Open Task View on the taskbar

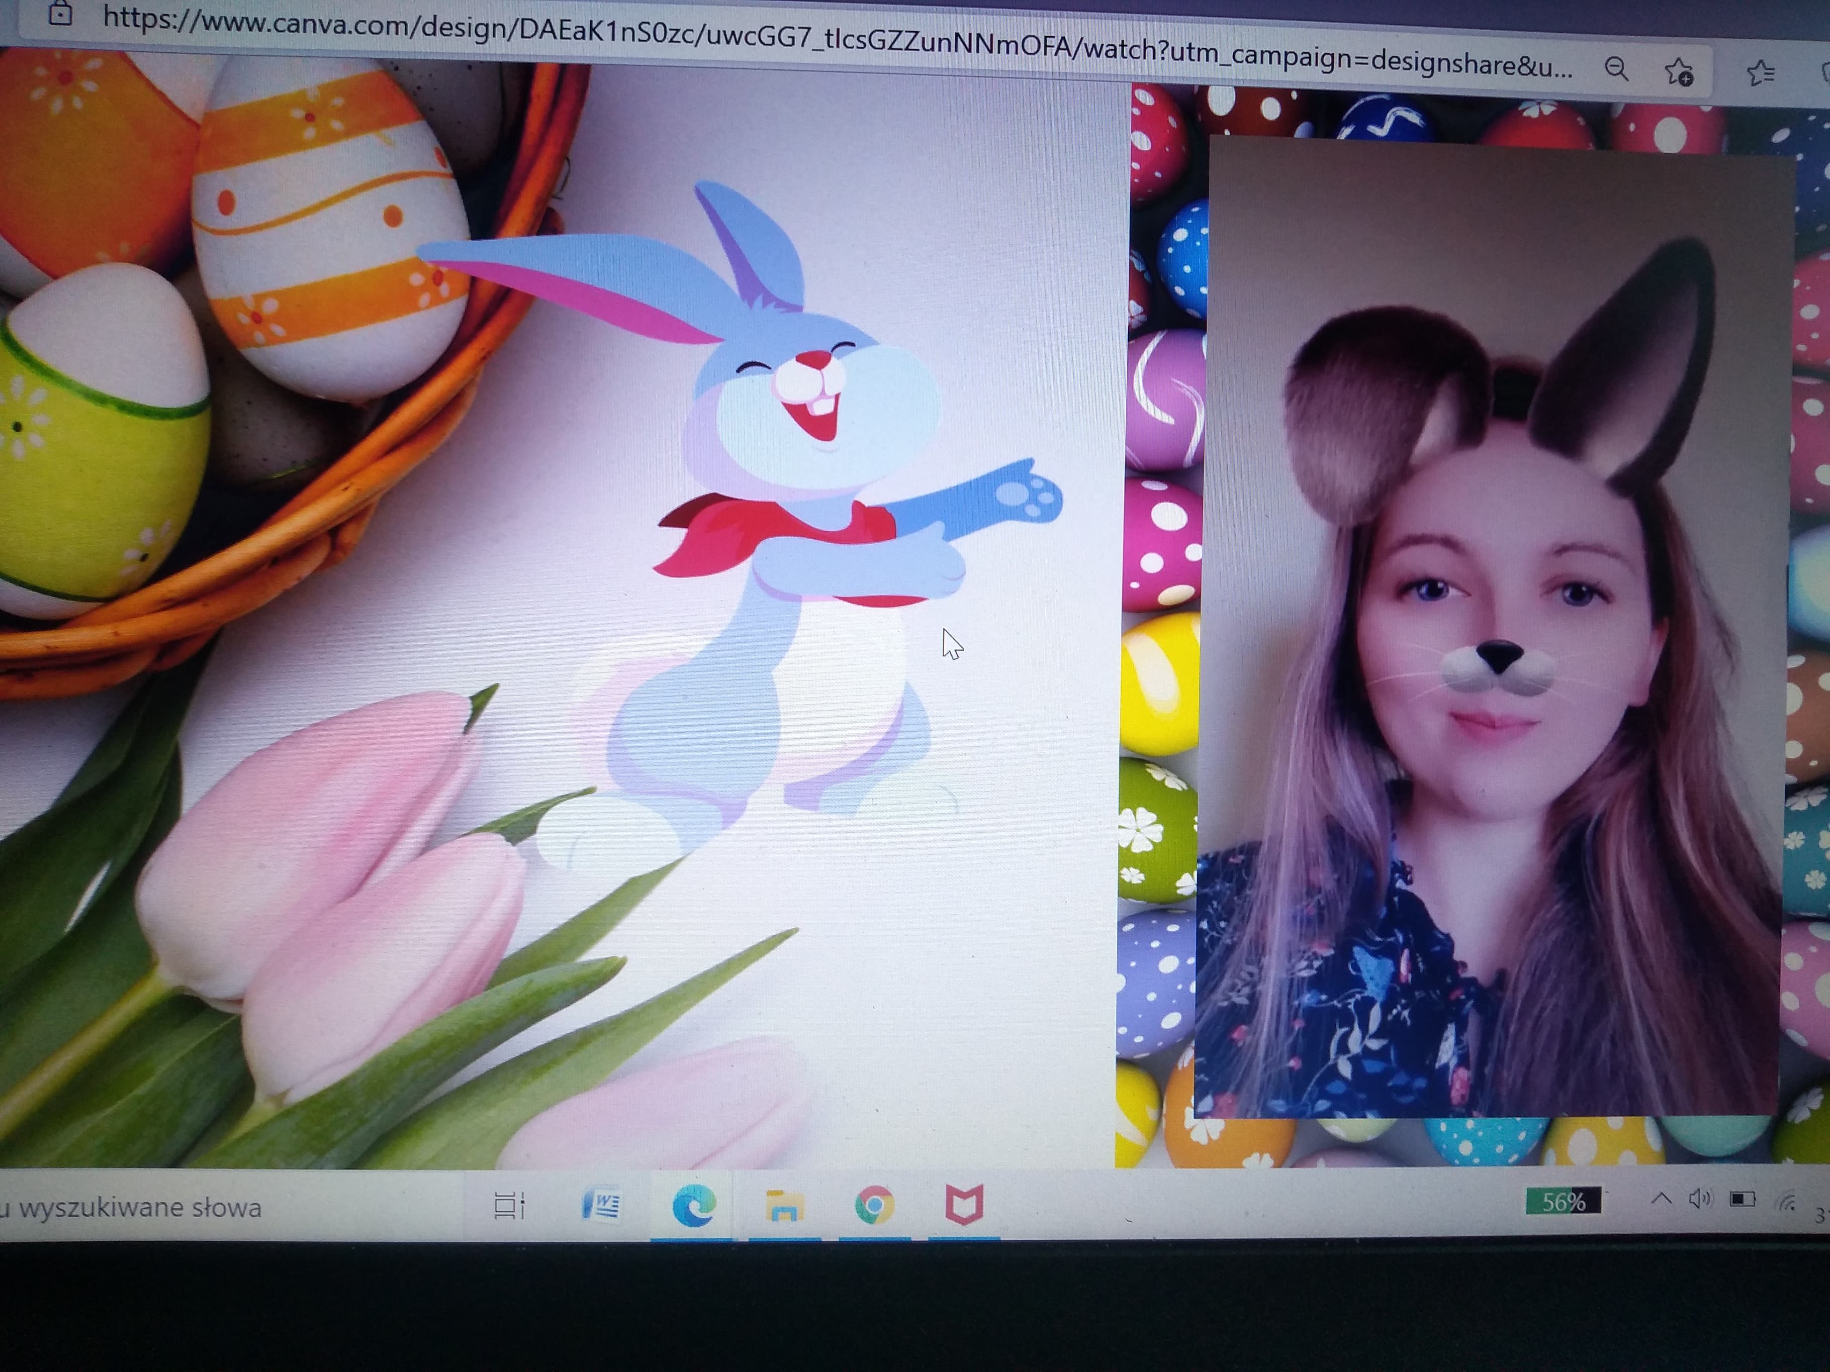tap(510, 1205)
